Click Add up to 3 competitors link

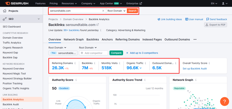coord(142,53)
